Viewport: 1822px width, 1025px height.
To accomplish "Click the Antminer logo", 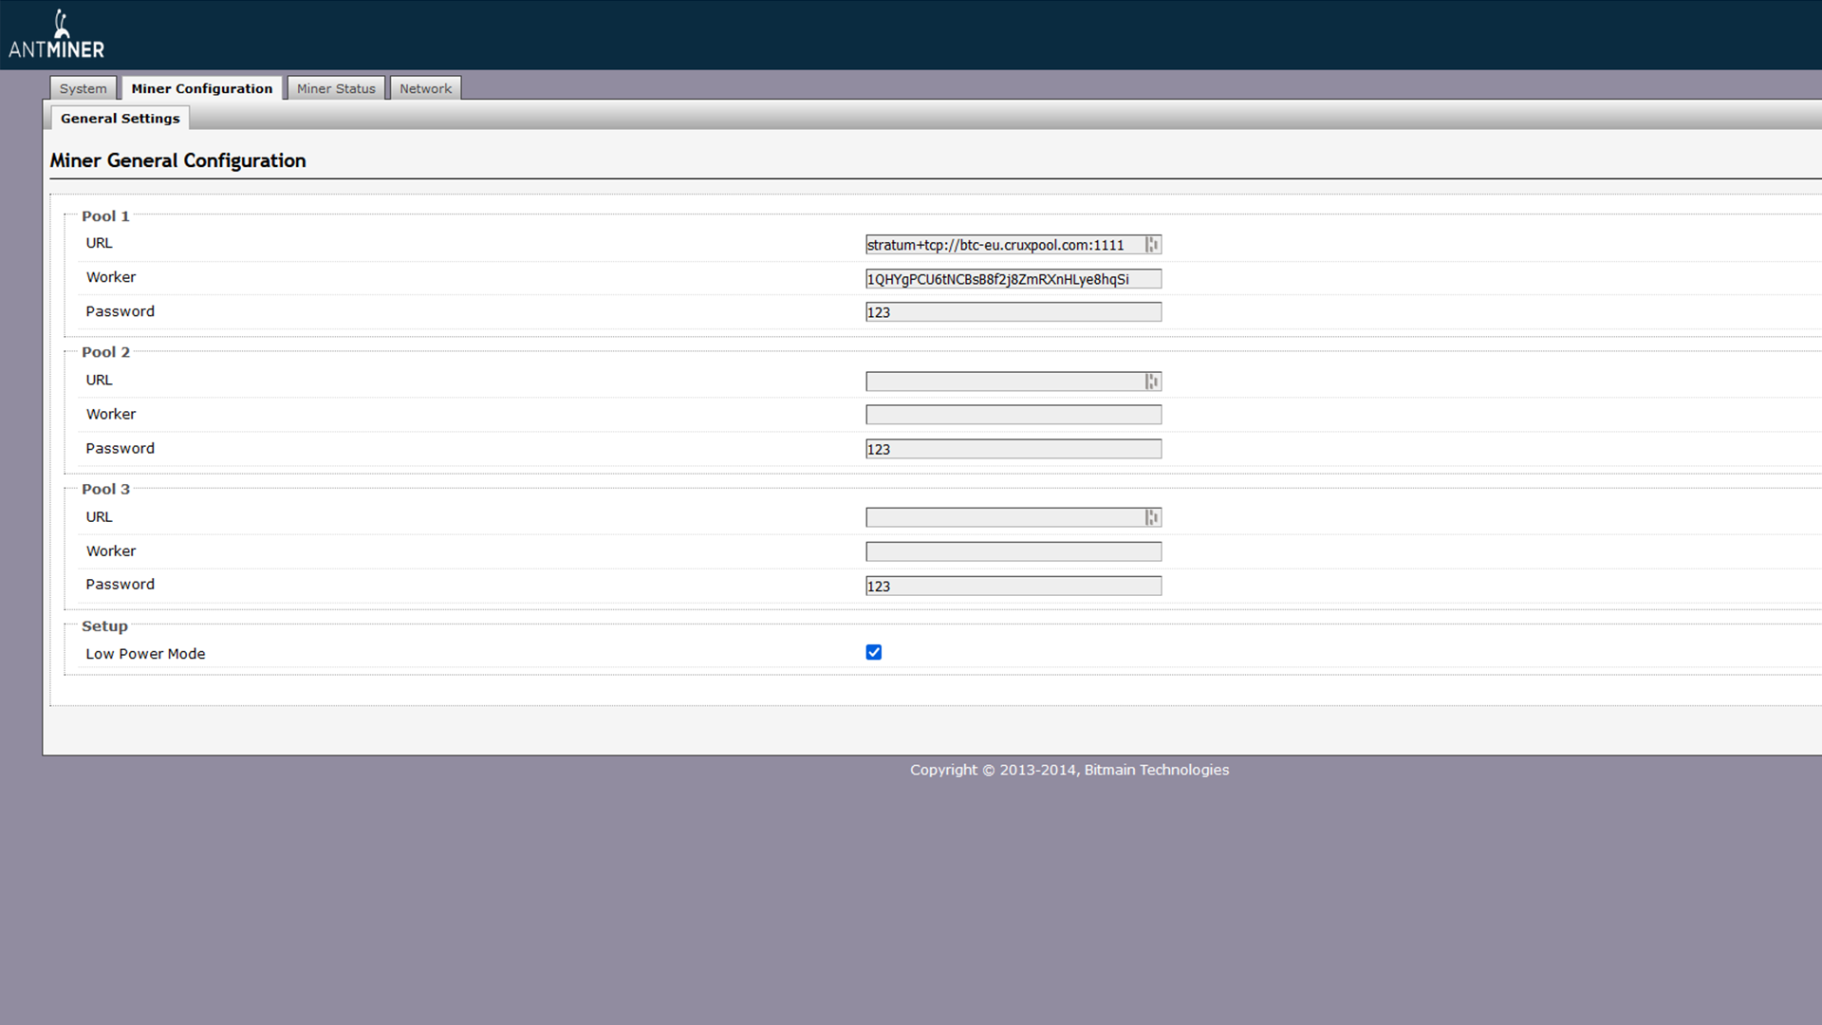I will [x=57, y=35].
